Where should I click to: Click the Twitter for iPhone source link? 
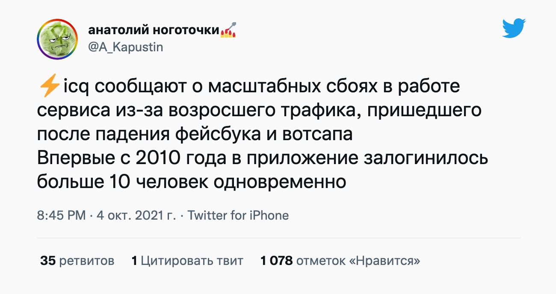238,215
